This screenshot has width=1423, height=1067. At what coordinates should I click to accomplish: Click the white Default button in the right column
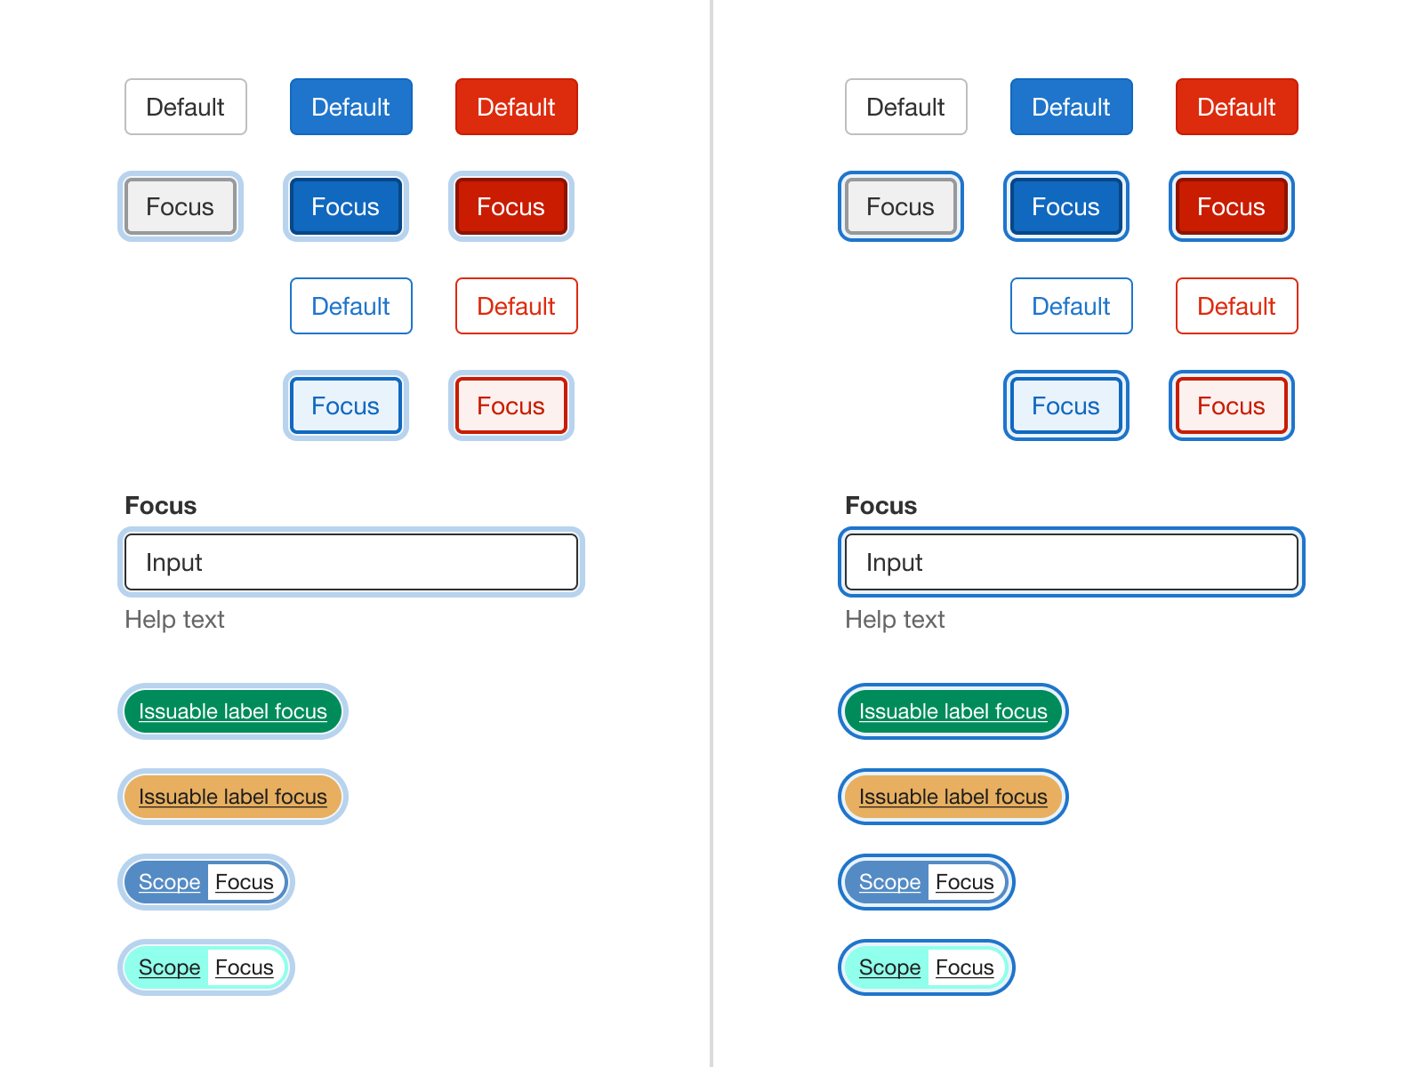(905, 107)
